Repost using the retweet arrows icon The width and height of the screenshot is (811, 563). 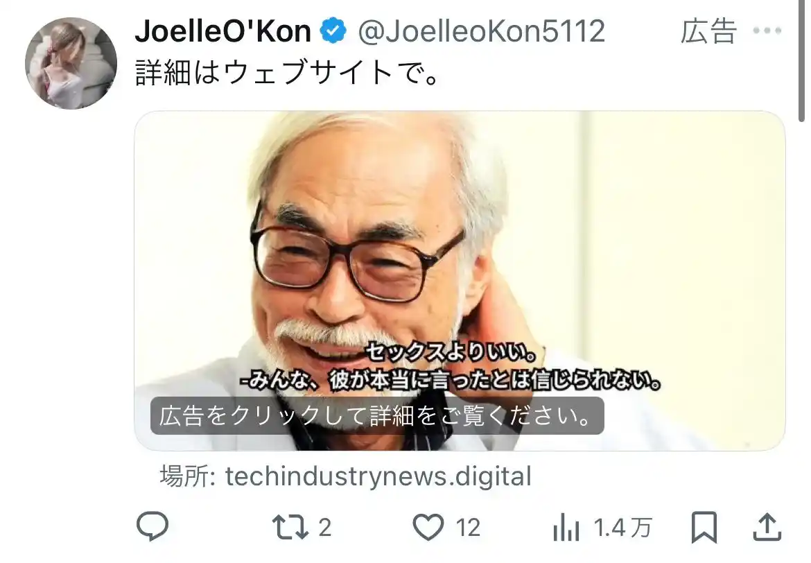click(x=290, y=528)
